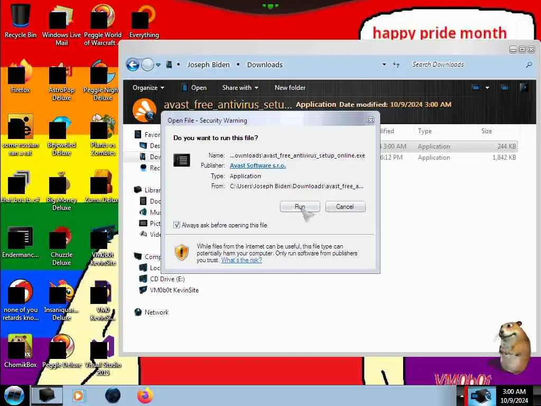The image size is (541, 406).
Task: Expand the address bar history dropdown
Action: click(384, 64)
